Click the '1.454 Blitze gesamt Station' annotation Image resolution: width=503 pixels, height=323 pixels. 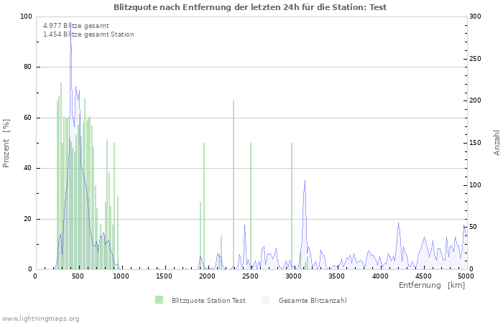coord(88,34)
